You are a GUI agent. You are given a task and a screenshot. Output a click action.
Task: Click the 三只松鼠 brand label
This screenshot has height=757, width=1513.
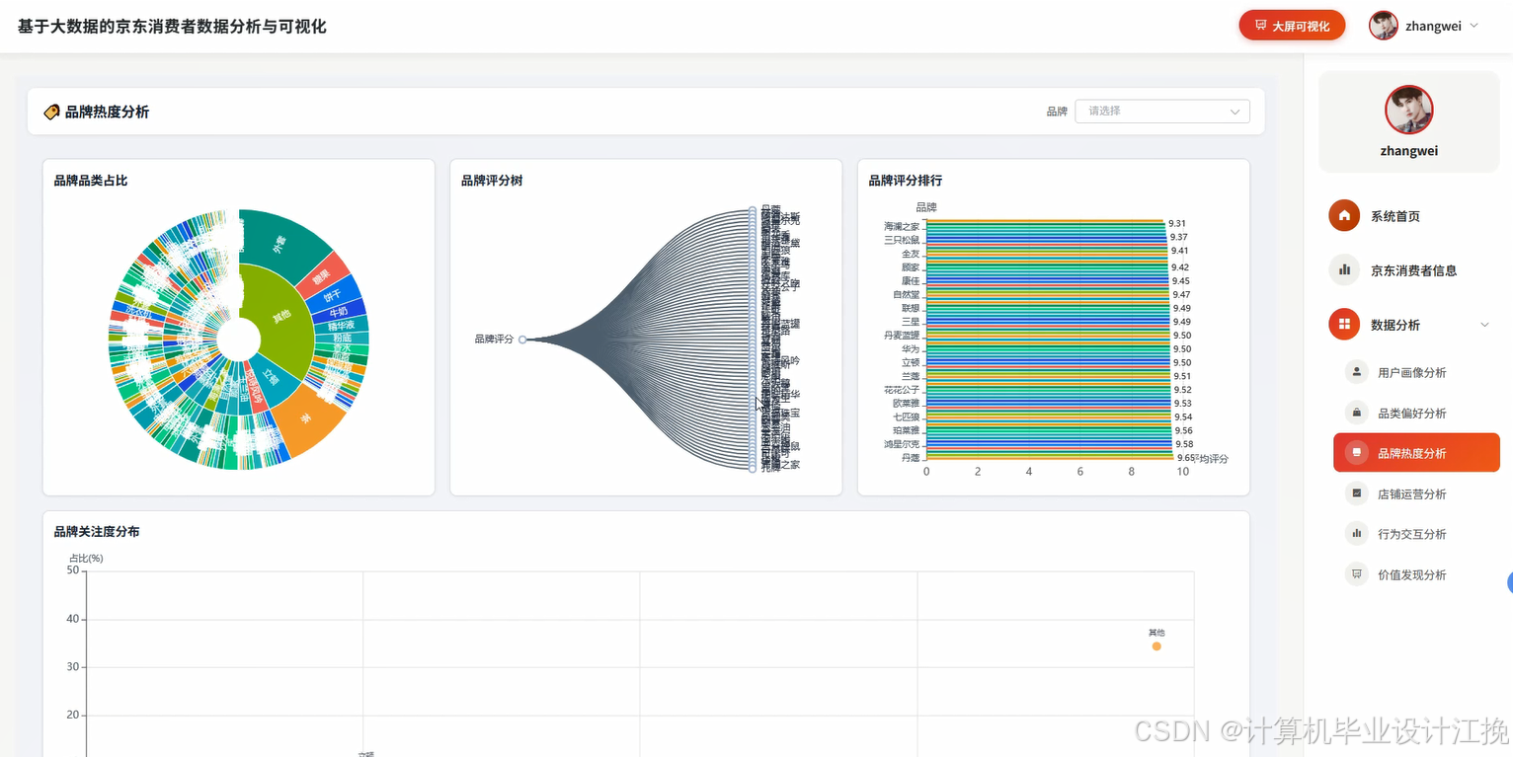pyautogui.click(x=902, y=240)
